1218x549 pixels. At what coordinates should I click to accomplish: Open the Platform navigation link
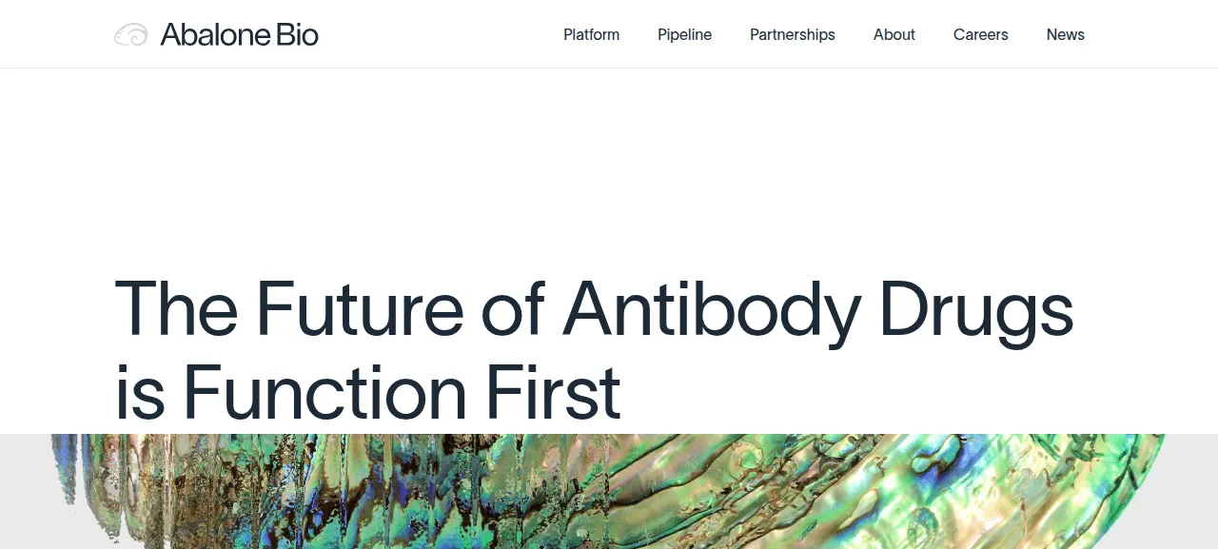click(x=591, y=34)
